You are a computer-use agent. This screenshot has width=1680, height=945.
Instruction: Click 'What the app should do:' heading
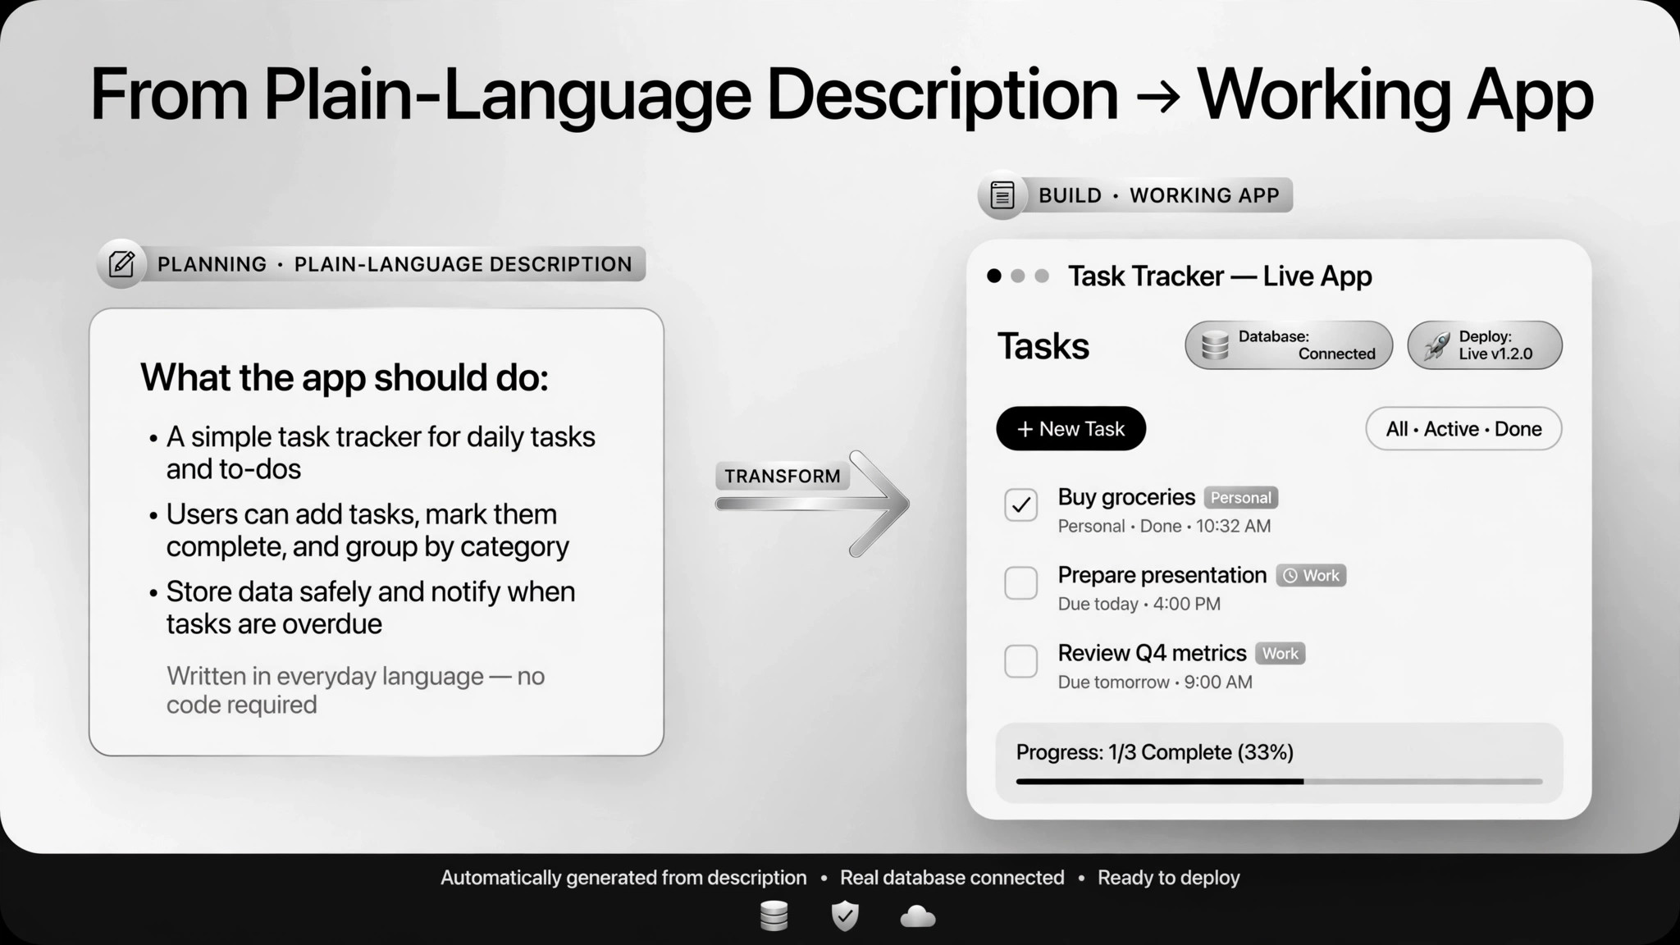pyautogui.click(x=344, y=378)
